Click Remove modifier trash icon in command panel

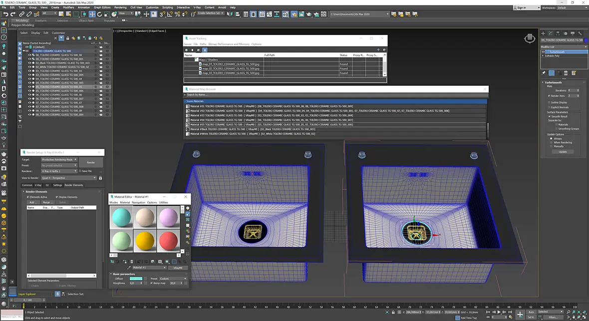[566, 73]
